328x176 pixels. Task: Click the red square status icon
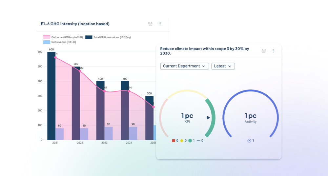[174, 141]
